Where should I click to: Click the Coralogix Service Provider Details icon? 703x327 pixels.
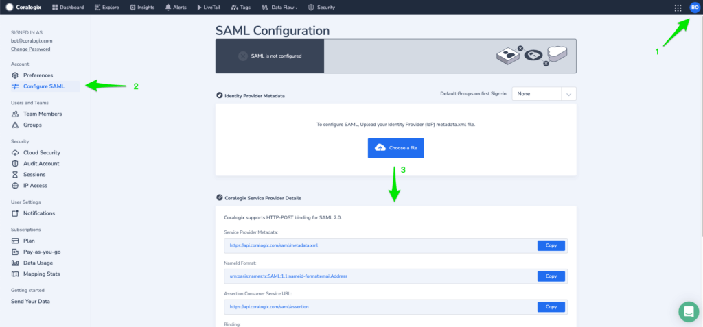pos(219,197)
